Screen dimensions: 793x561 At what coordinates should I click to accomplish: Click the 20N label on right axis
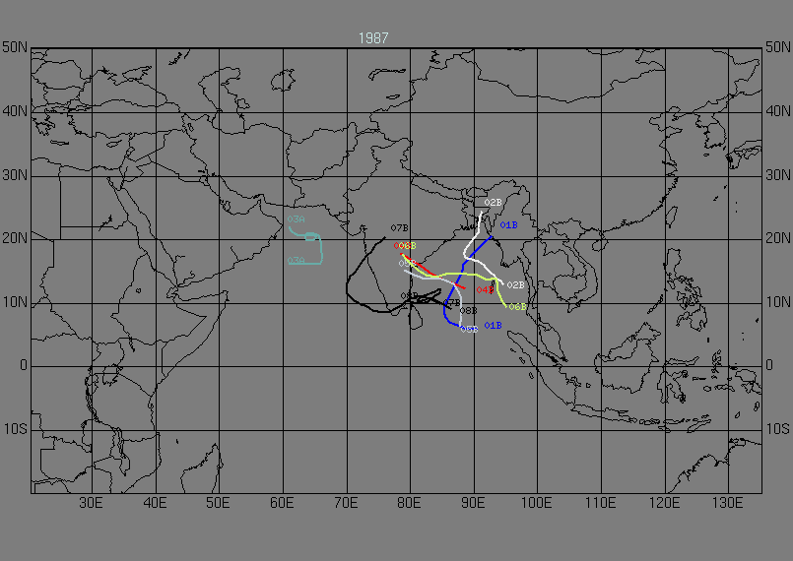click(x=778, y=238)
